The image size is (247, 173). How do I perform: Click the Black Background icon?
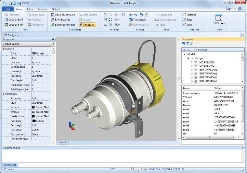pyautogui.click(x=52, y=15)
